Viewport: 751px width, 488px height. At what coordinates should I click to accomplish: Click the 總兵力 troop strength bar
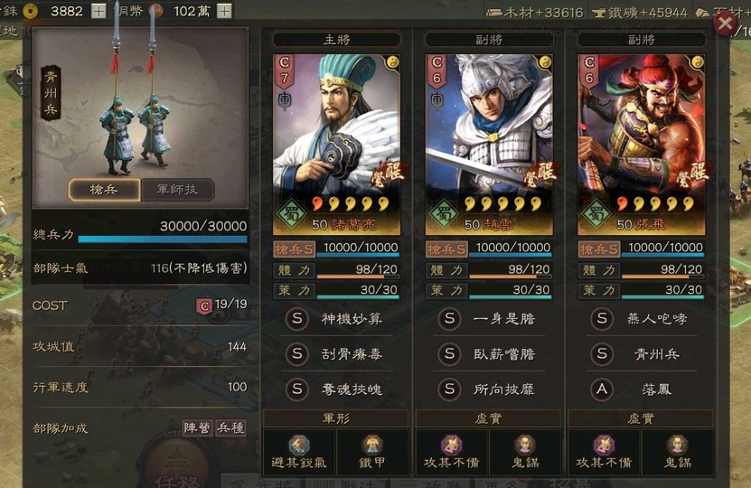[x=163, y=239]
